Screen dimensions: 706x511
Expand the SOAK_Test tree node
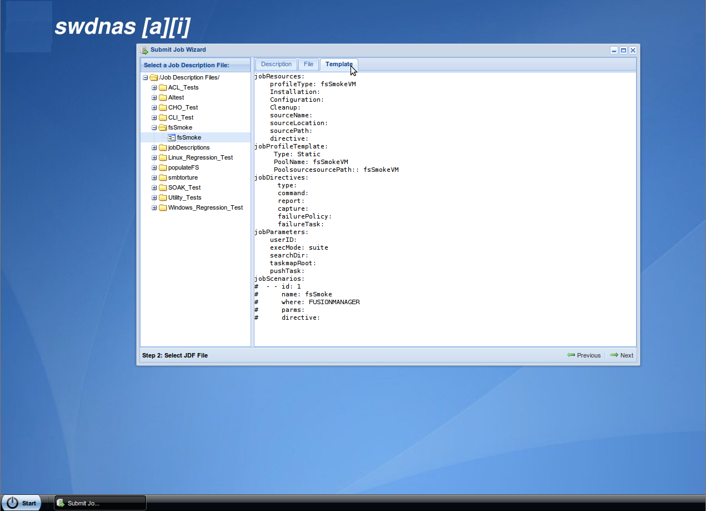[x=154, y=187]
